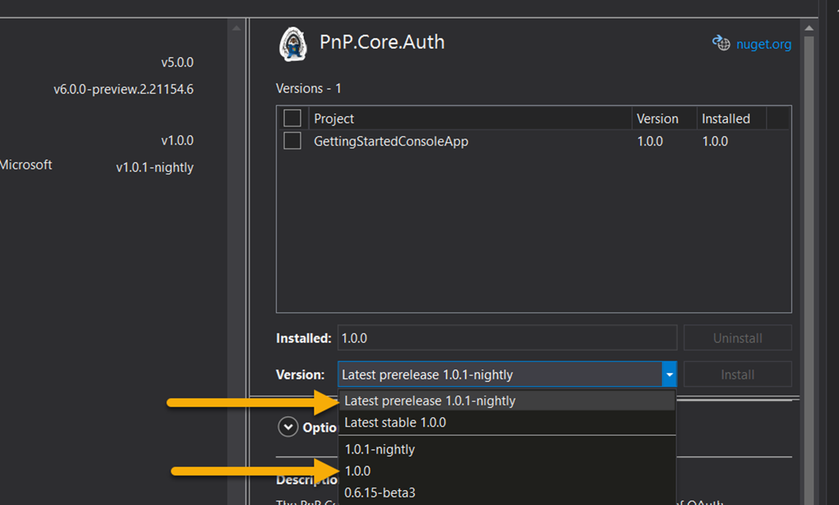Viewport: 839px width, 505px height.
Task: Click the Installed version text field
Action: pos(507,339)
